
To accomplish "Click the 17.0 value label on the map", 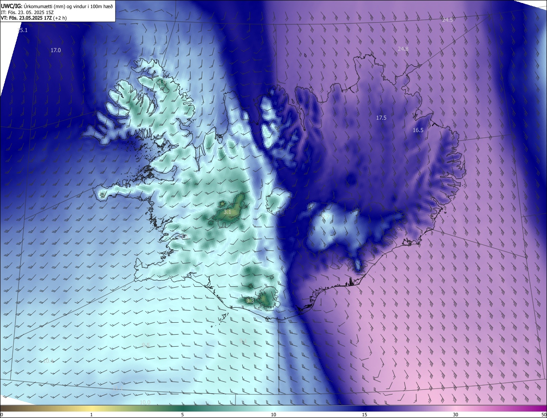I will click(x=56, y=50).
